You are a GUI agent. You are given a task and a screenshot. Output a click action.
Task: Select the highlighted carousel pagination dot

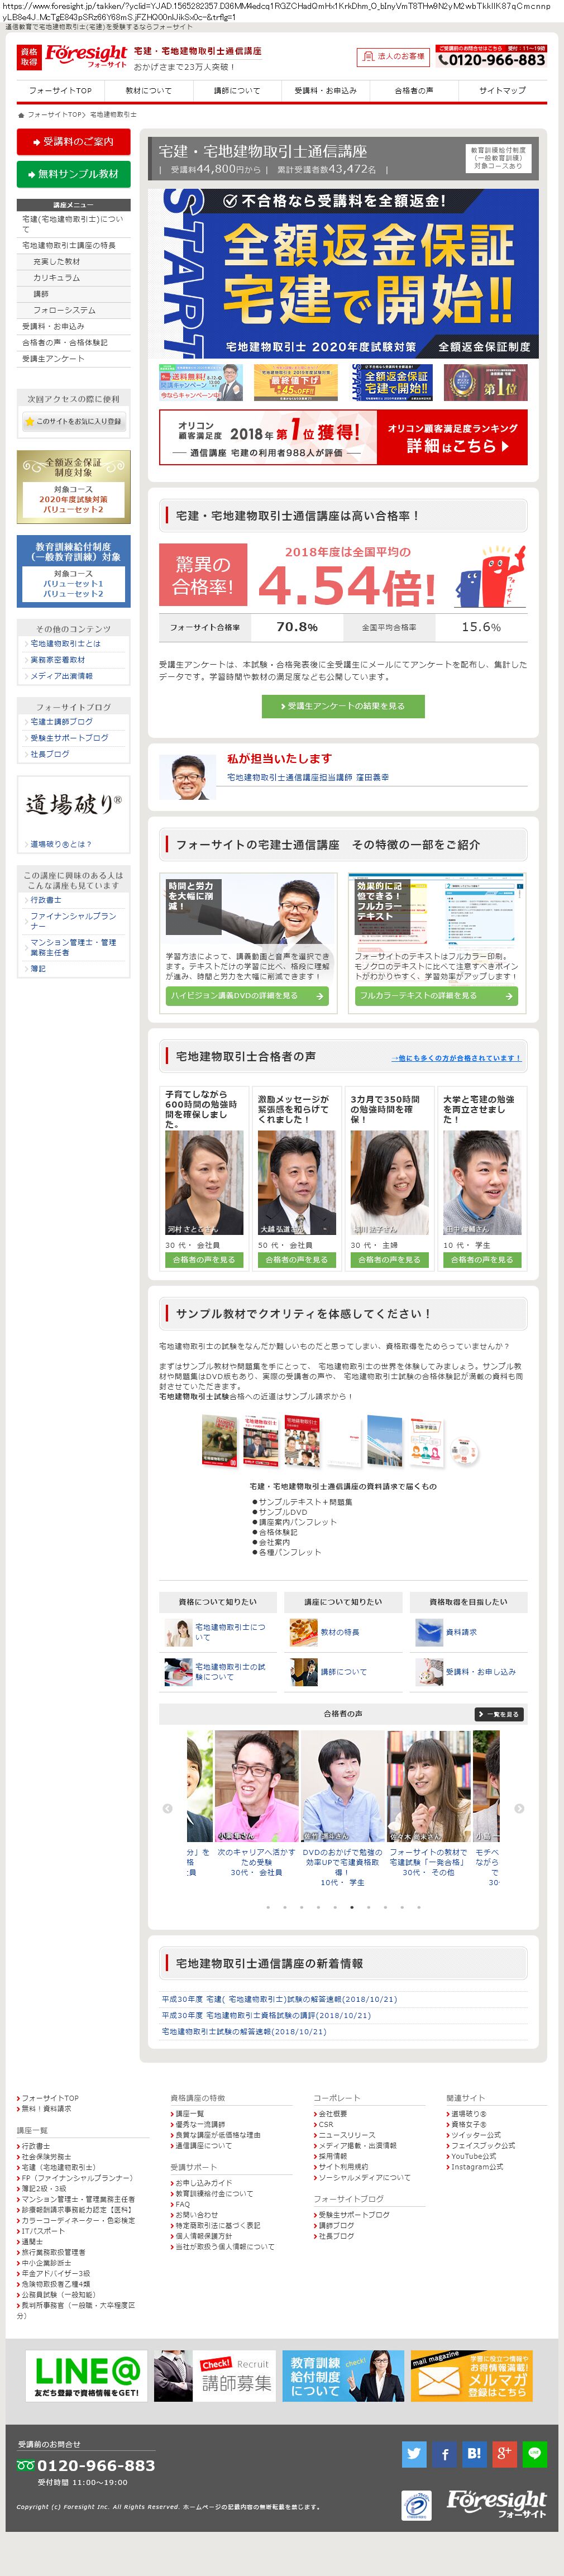click(351, 1907)
